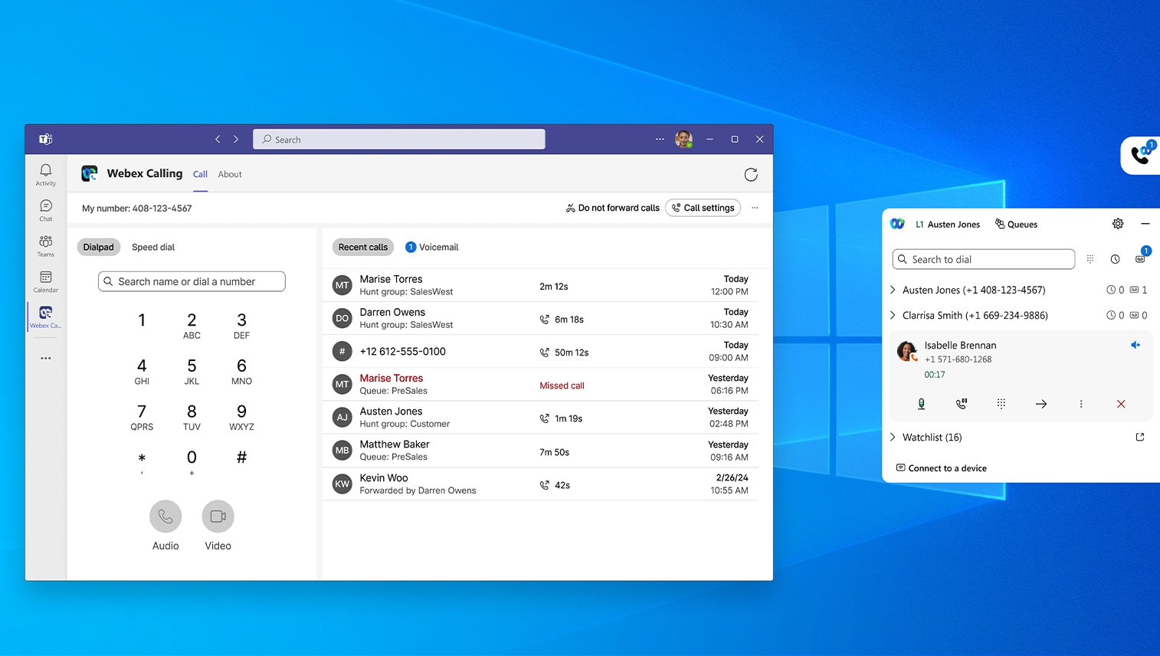Open Call settings
The width and height of the screenshot is (1160, 656).
point(703,208)
